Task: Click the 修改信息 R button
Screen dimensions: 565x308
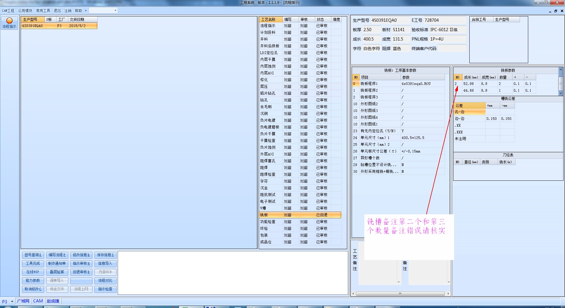Action: coord(81,255)
